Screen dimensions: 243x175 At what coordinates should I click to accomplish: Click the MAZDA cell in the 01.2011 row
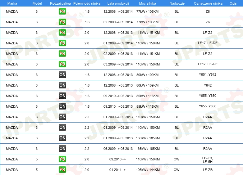pyautogui.click(x=12, y=170)
